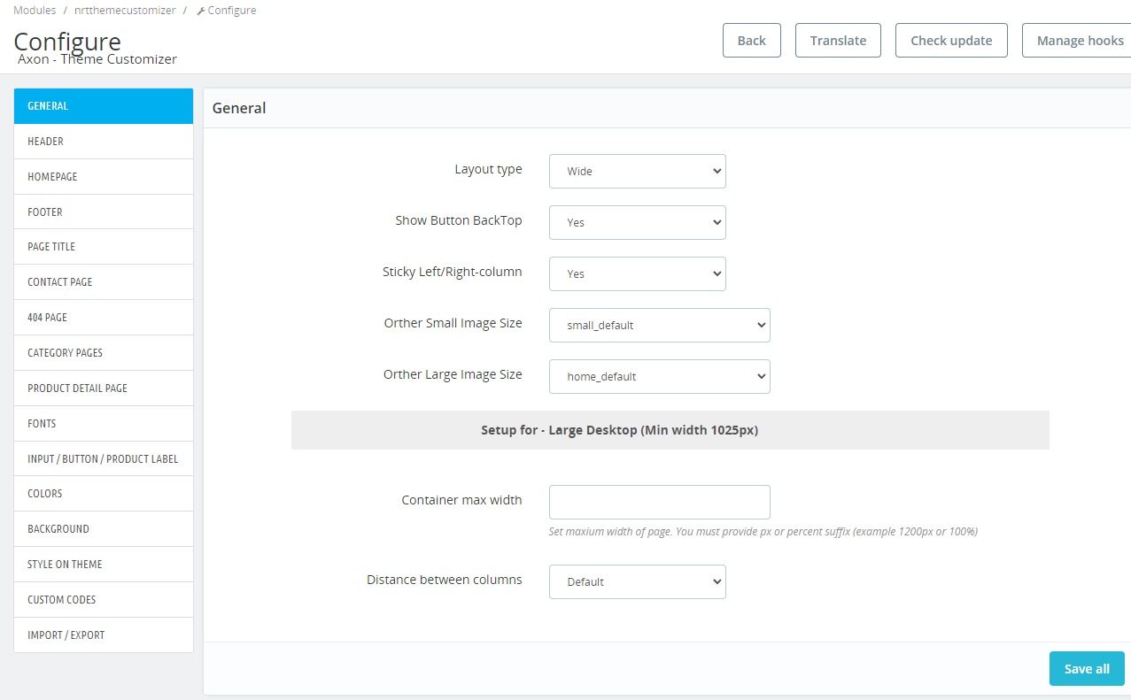Open the nrtthemecustomizer breadcrumb link
The width and height of the screenshot is (1131, 700).
124,10
